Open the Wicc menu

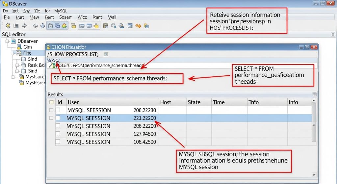point(82,17)
